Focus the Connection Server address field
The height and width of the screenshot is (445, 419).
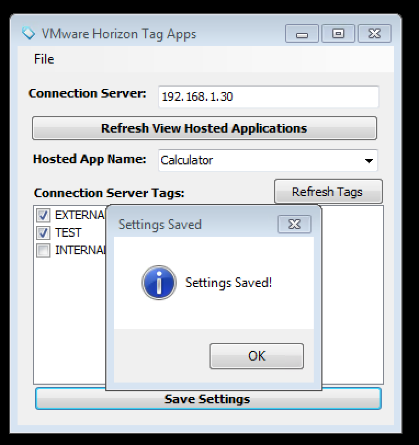pos(268,97)
